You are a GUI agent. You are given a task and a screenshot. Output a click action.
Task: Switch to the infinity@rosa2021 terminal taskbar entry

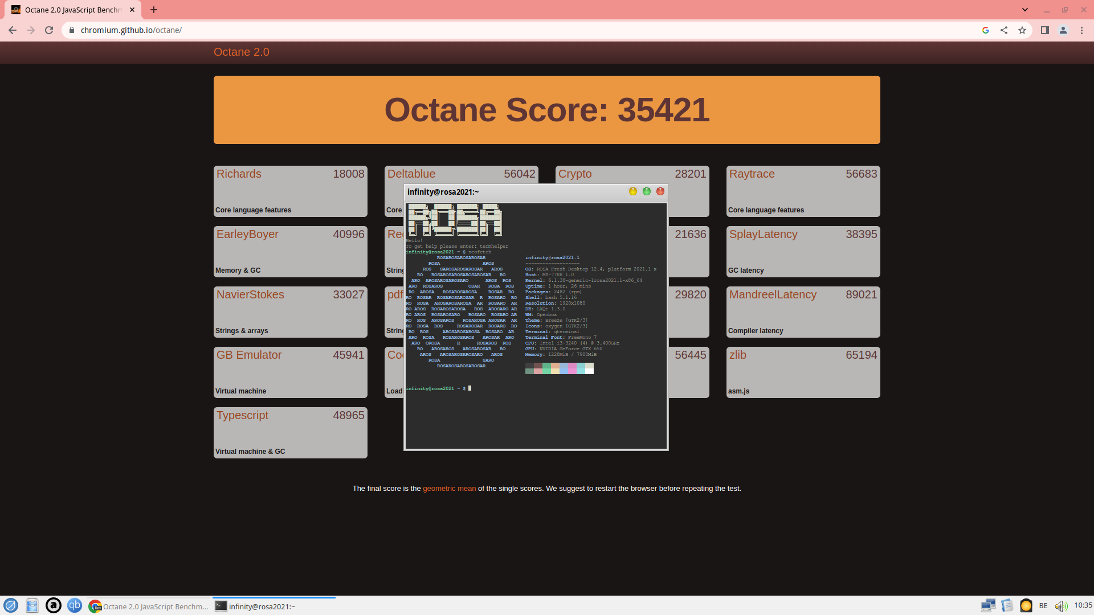pyautogui.click(x=273, y=606)
